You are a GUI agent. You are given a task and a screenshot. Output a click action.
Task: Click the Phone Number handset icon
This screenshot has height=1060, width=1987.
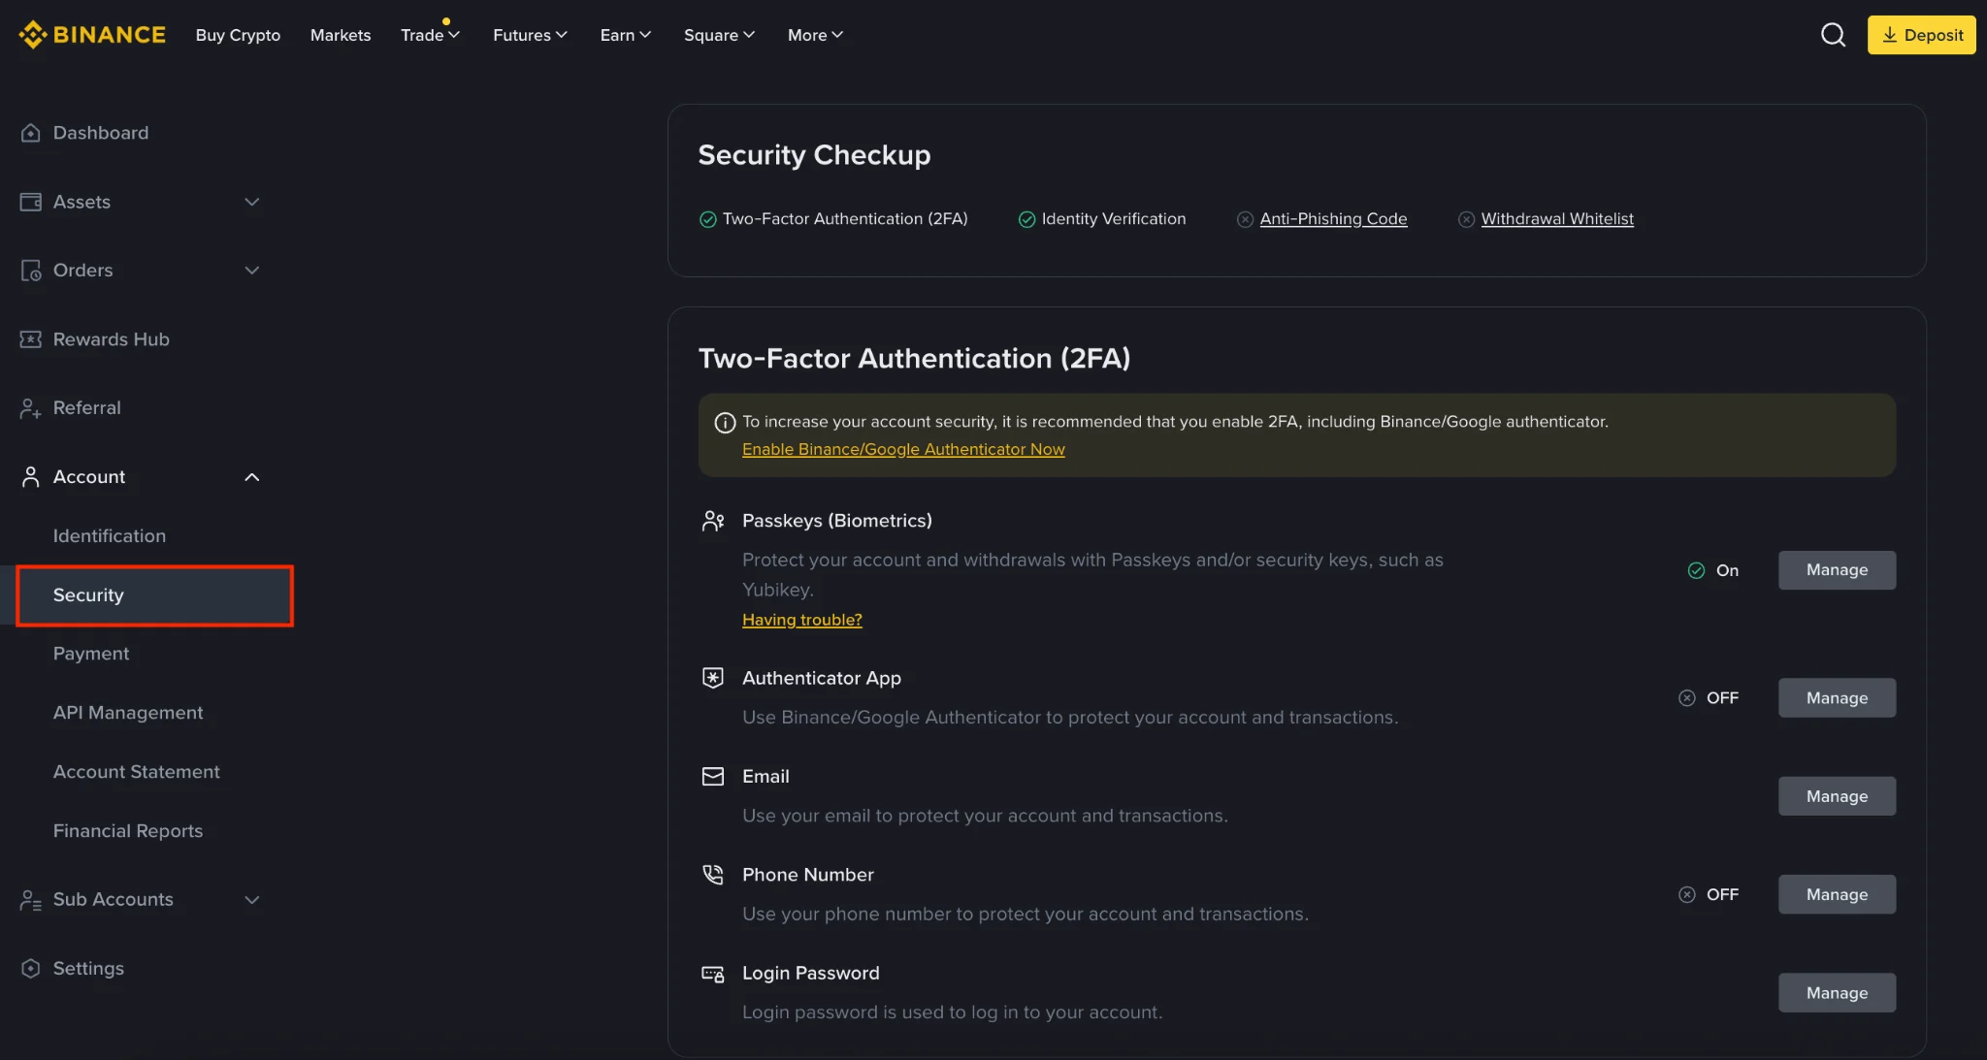coord(713,875)
